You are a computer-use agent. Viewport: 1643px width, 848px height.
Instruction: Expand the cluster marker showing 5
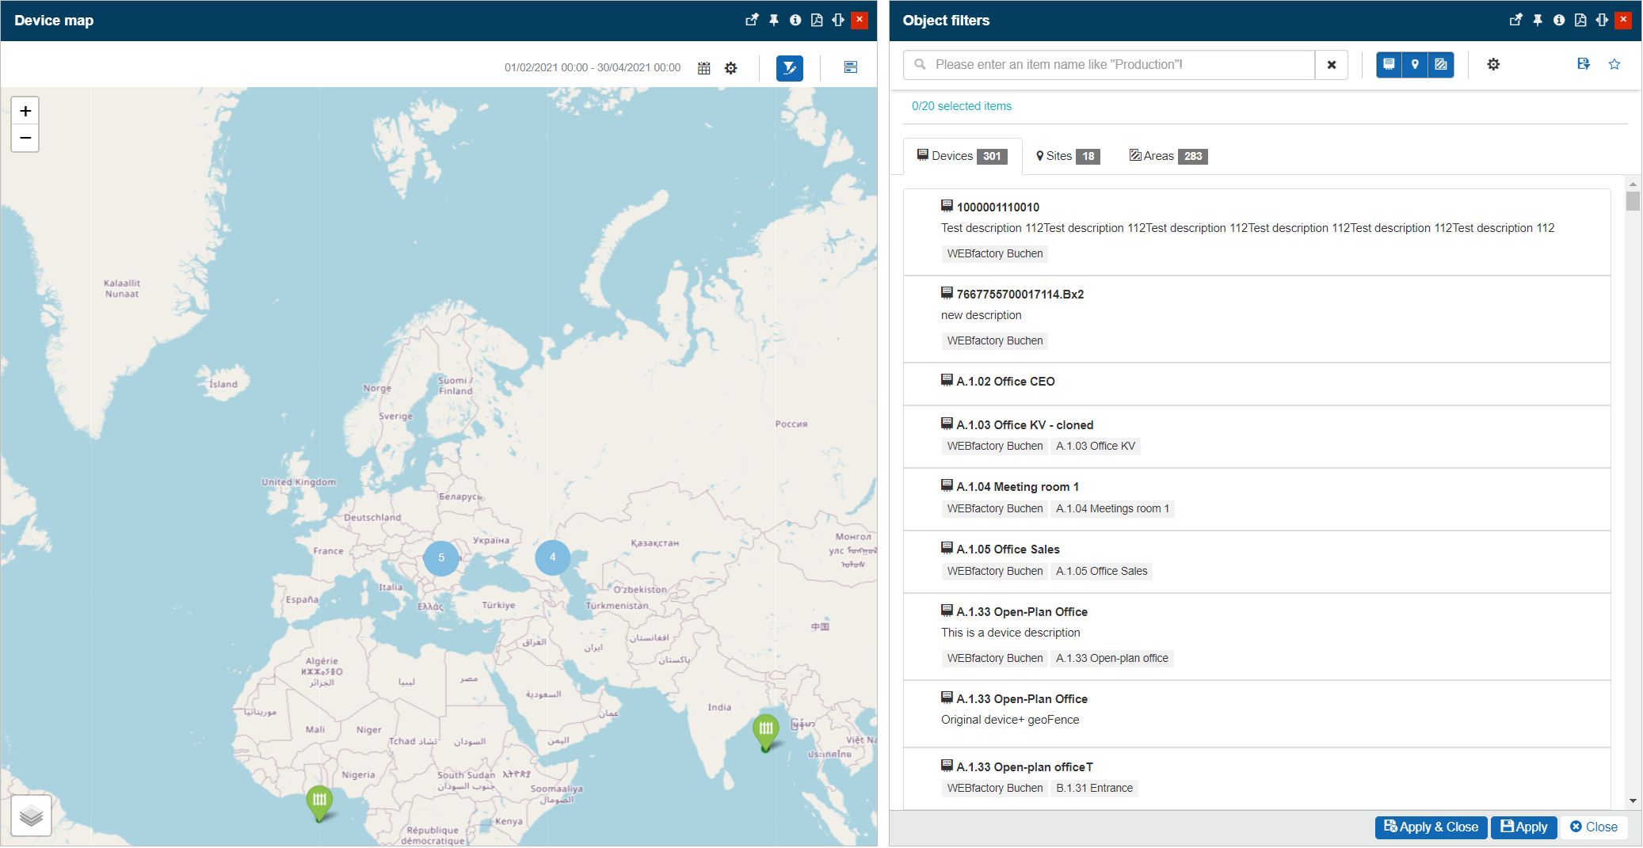(x=441, y=557)
